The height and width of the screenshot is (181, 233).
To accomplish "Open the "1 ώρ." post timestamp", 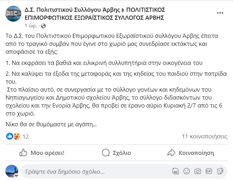I will [x=31, y=25].
